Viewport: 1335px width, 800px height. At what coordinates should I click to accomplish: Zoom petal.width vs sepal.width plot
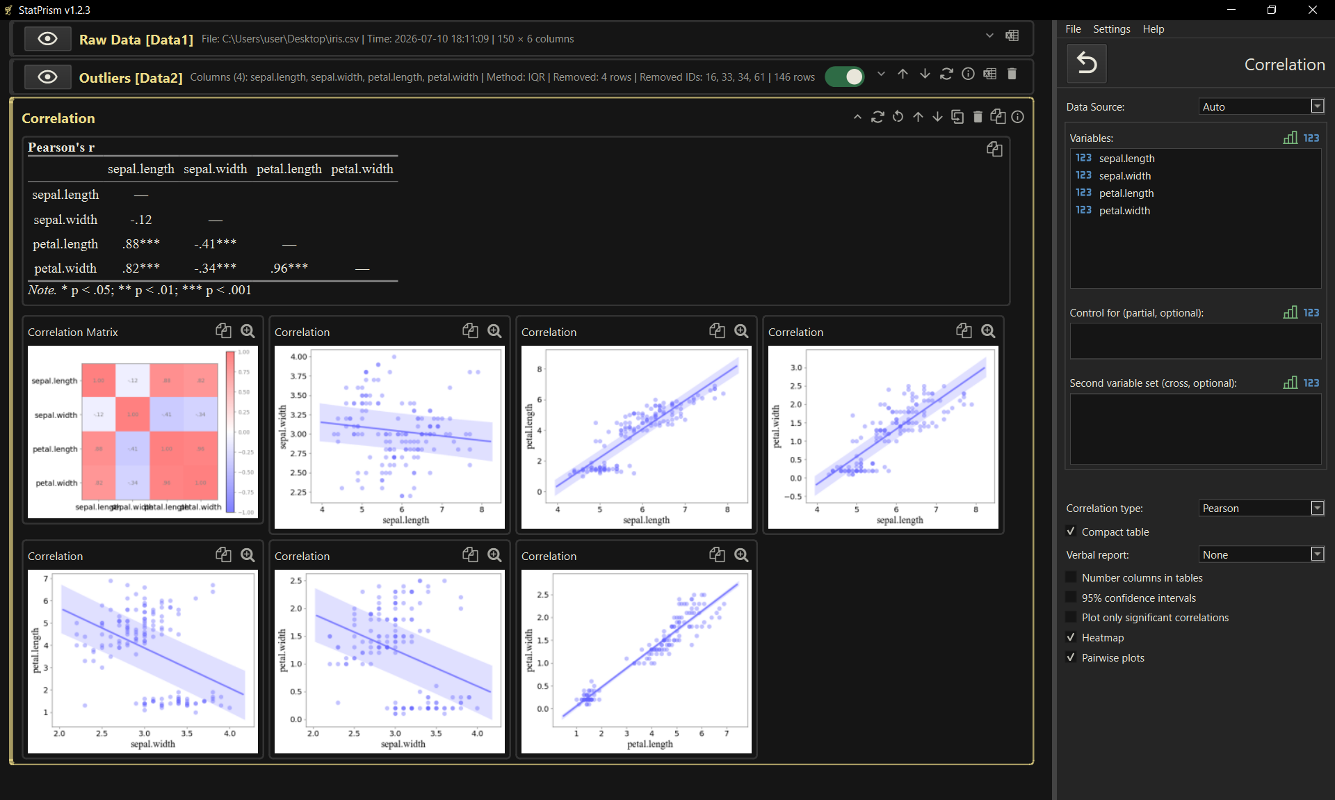click(494, 555)
